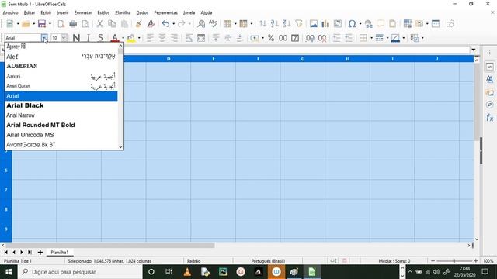Click the Cut scissors icon

(x=100, y=24)
